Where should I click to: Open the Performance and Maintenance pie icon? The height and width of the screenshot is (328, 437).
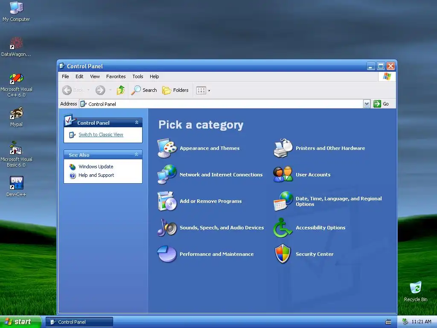point(167,254)
